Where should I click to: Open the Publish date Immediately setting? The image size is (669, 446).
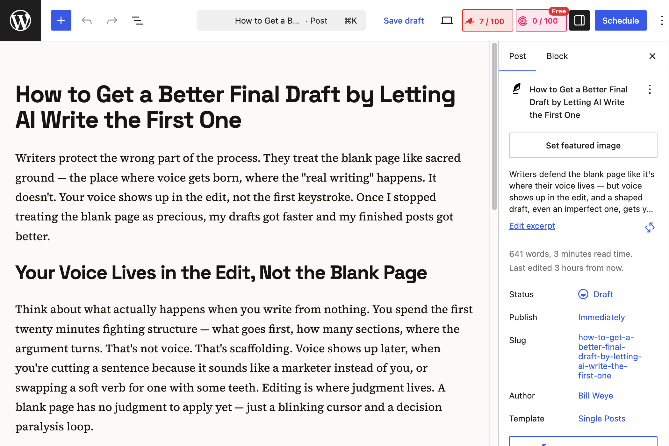coord(601,317)
